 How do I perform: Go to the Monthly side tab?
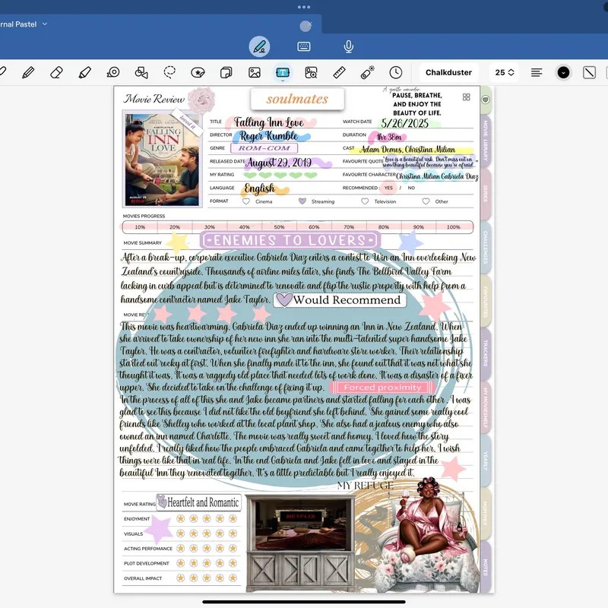pos(486,514)
